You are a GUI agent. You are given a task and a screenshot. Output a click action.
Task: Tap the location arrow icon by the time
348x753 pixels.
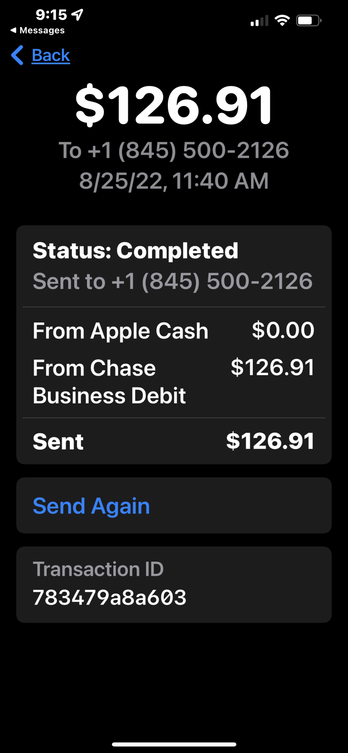coord(77,15)
